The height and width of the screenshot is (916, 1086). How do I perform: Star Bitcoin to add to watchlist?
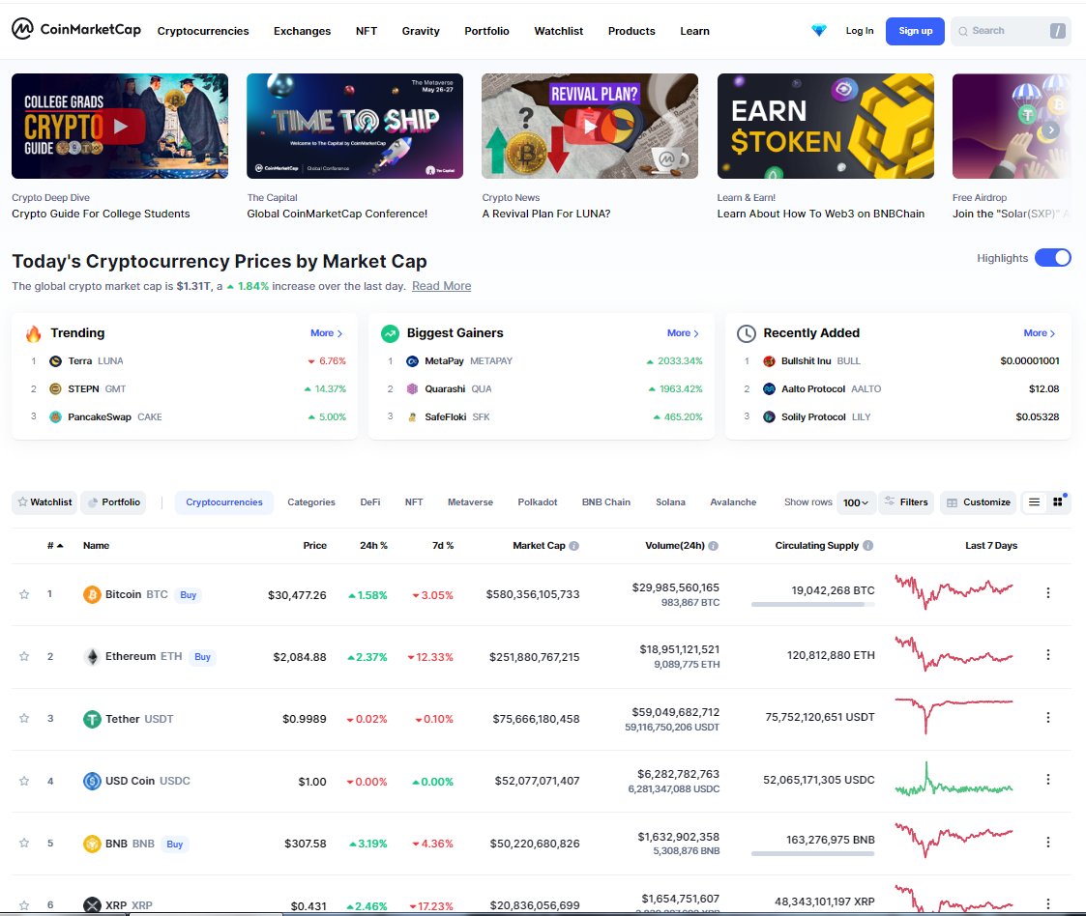(x=24, y=594)
